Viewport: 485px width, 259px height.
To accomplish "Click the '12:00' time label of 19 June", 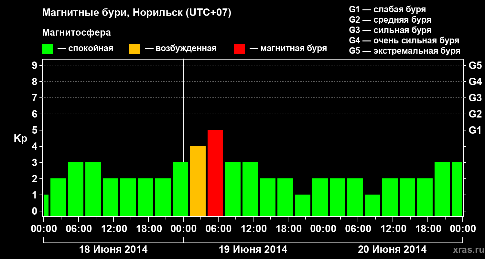I will pos(253,229).
